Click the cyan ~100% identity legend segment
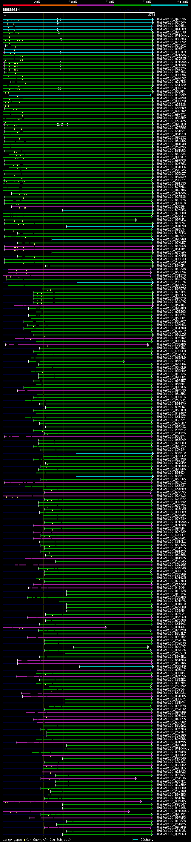 tap(170, 5)
